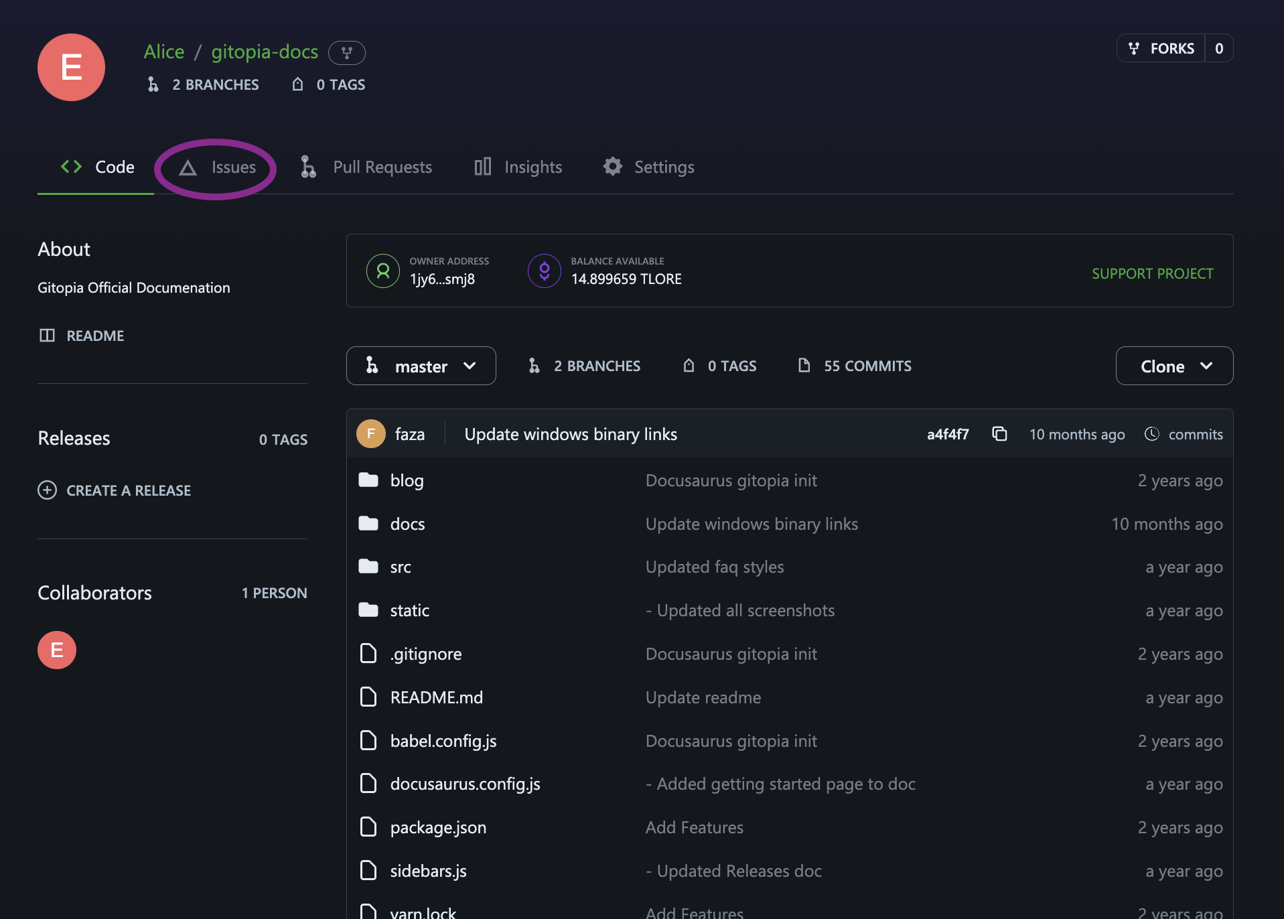The height and width of the screenshot is (919, 1284).
Task: Open the 0 TAGS link in header
Action: click(328, 84)
